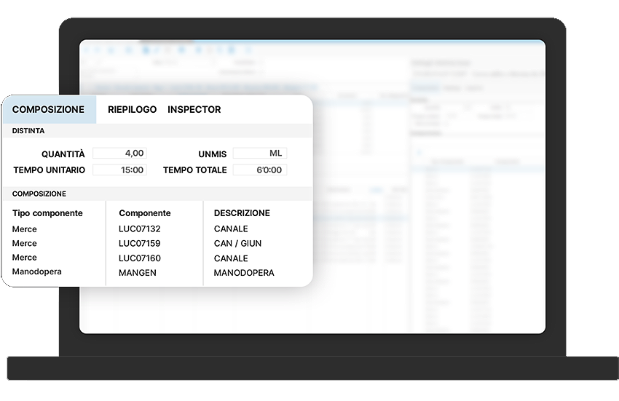This screenshot has height=401, width=619.
Task: Click the DISTINTA section header
Action: (28, 131)
